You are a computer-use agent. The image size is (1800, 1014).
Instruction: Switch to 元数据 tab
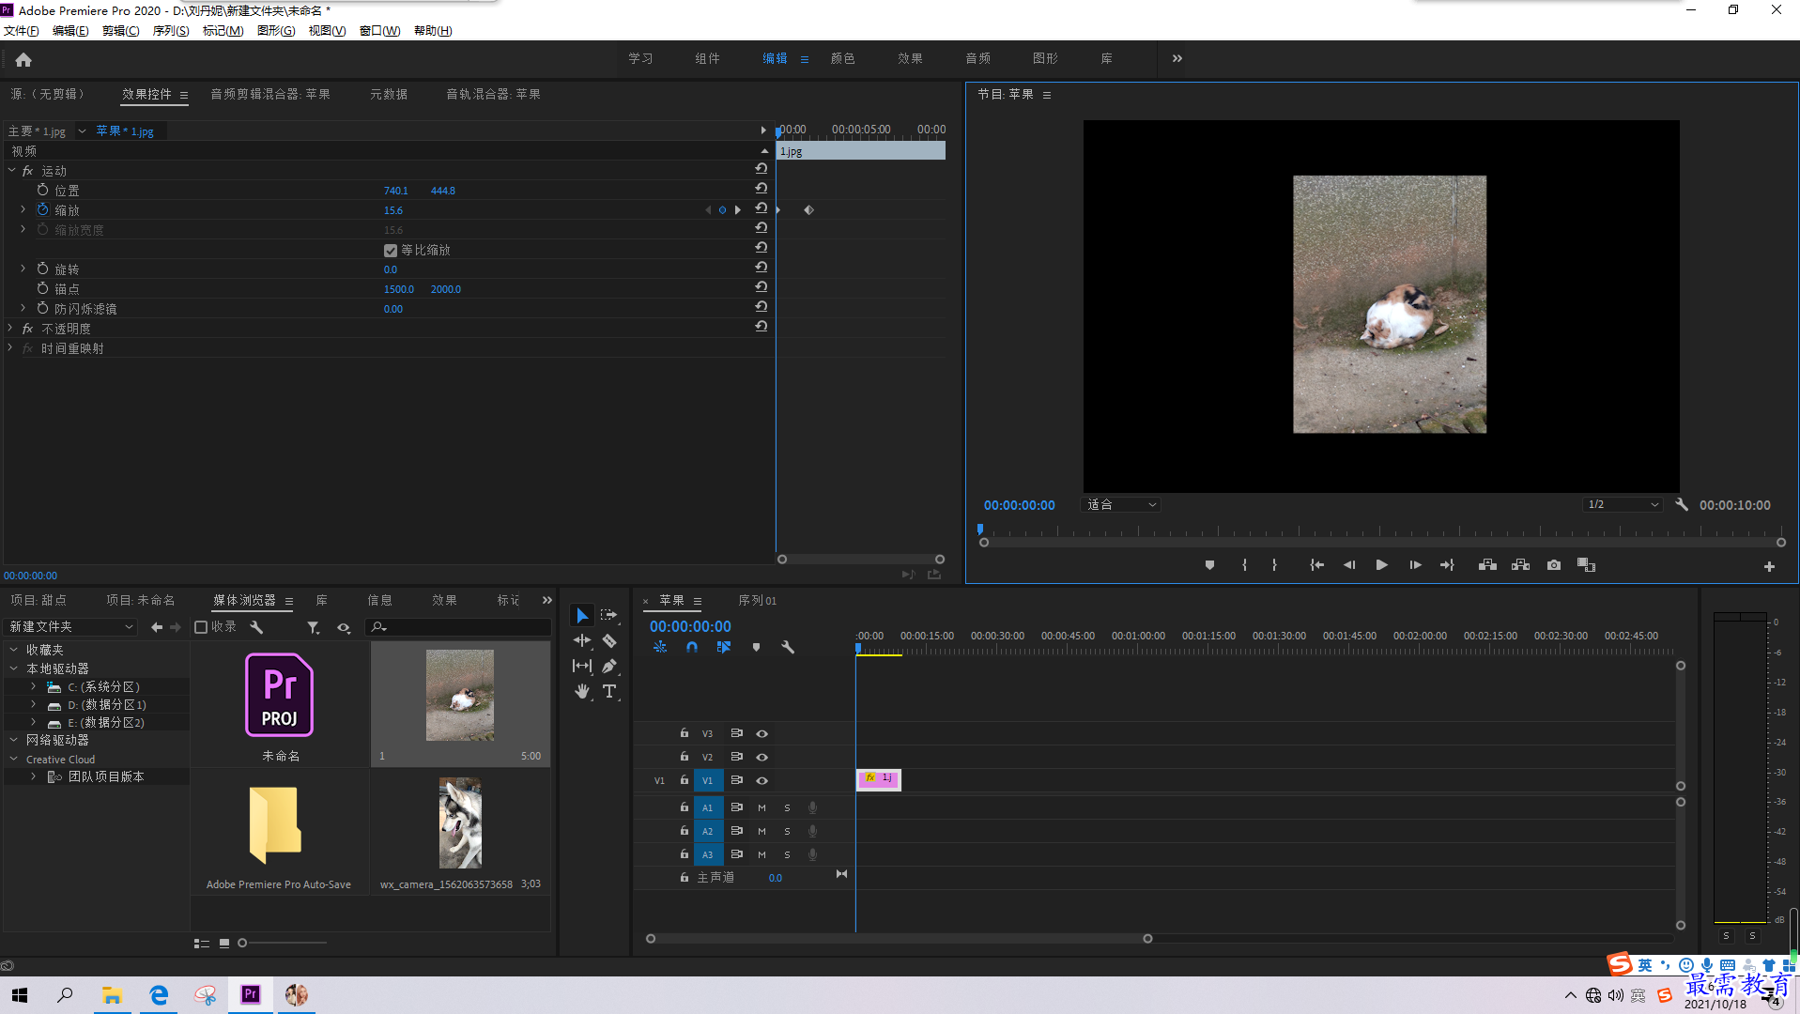tap(389, 94)
